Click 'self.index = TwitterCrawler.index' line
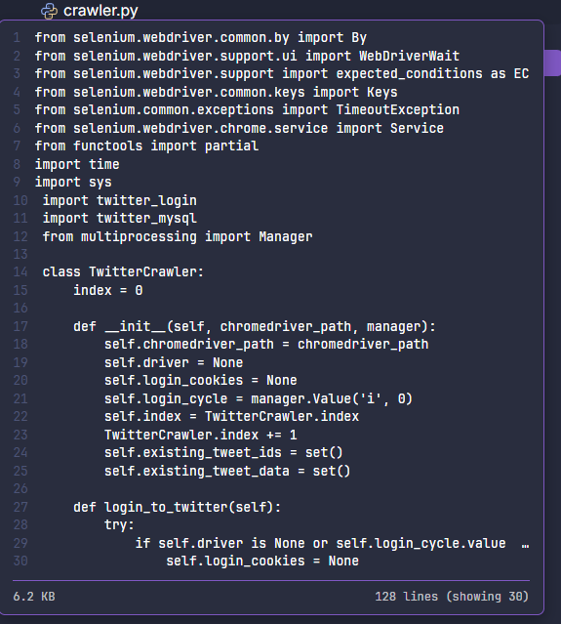This screenshot has height=624, width=561. pyautogui.click(x=232, y=417)
